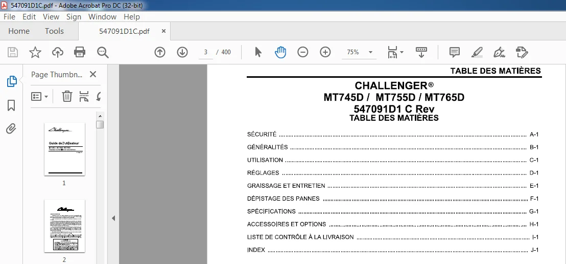This screenshot has width=566, height=264.
Task: Open the View menu
Action: [51, 17]
